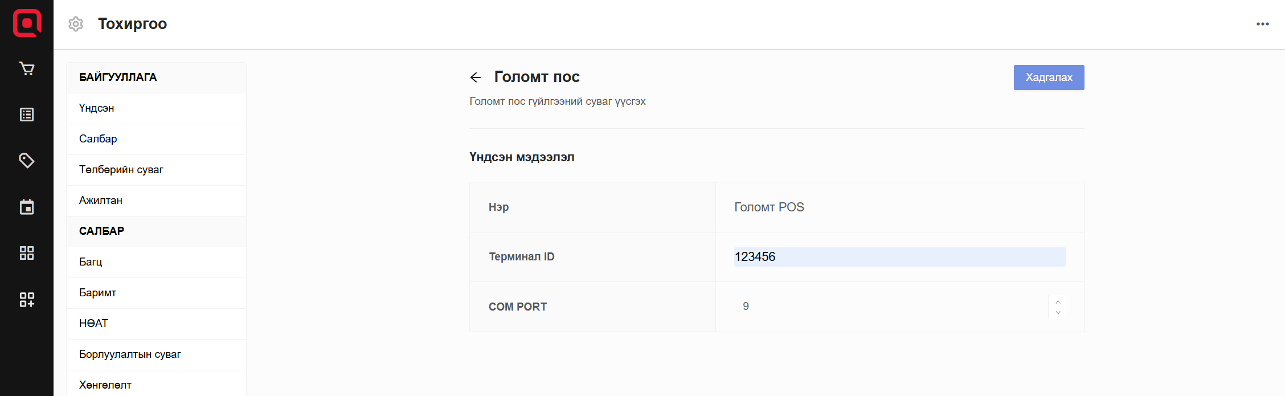Click the settings gear icon beside Тохиргоо
The image size is (1285, 396).
(x=76, y=24)
